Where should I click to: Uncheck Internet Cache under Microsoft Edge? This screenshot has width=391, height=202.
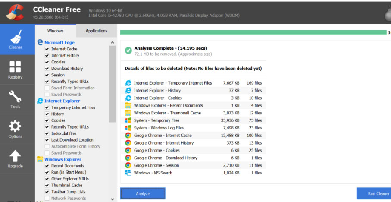[47, 49]
